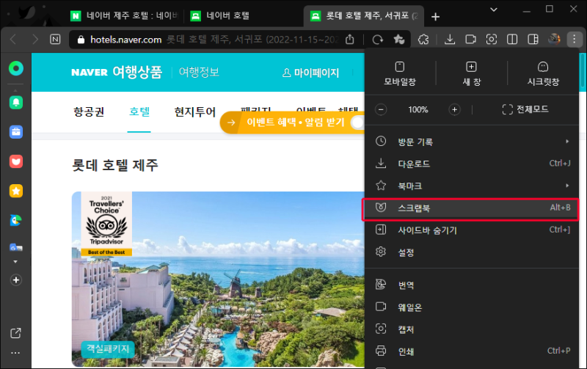Screen dimensions: 587x369
Task: Zoom in with the plus button
Action: pos(454,109)
